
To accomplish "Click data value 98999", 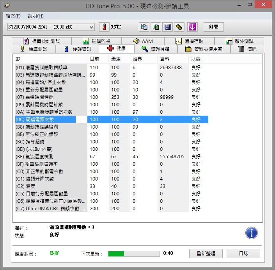I will (x=167, y=97).
